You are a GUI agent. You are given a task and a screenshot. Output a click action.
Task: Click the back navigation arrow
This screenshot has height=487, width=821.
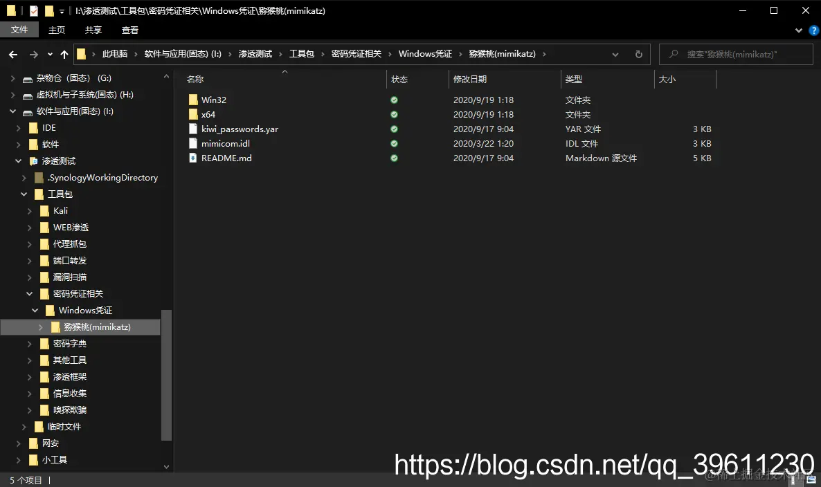click(x=12, y=54)
